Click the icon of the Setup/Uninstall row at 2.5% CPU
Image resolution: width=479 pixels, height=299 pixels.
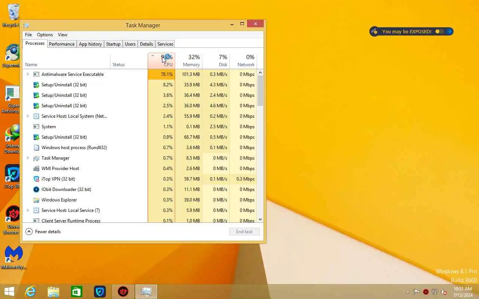36,106
